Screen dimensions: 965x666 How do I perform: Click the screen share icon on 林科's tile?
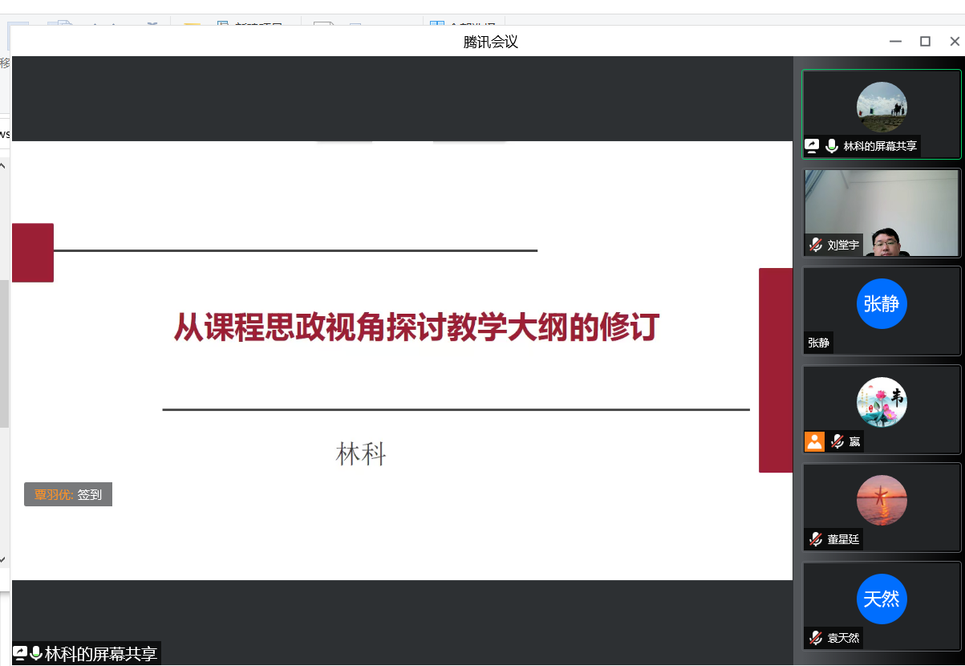coord(812,146)
